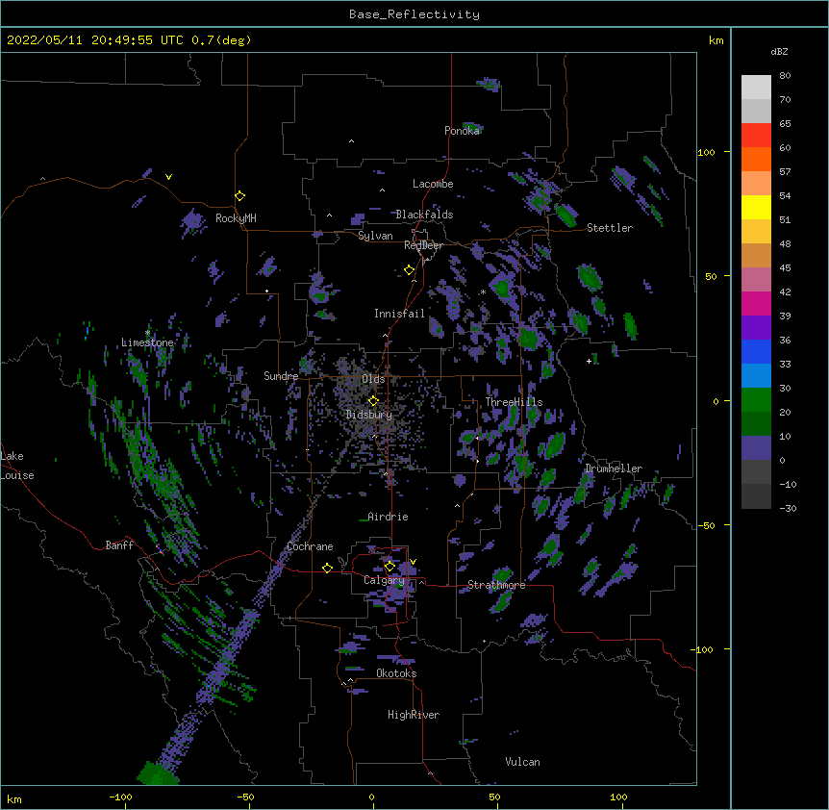Click the dark green 20–10 dBZ legend swatch
829x810 pixels.
pos(756,424)
